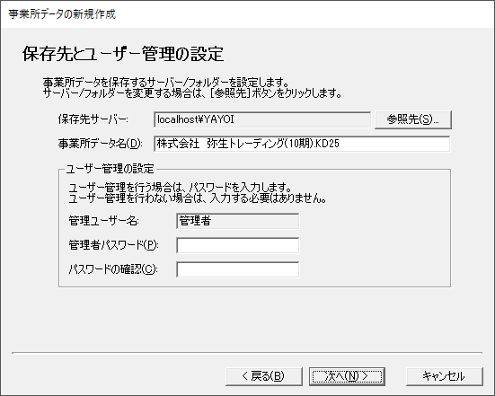495x396 pixels.
Task: Click the 事業所データを保存する instruction text line
Action: [x=166, y=83]
